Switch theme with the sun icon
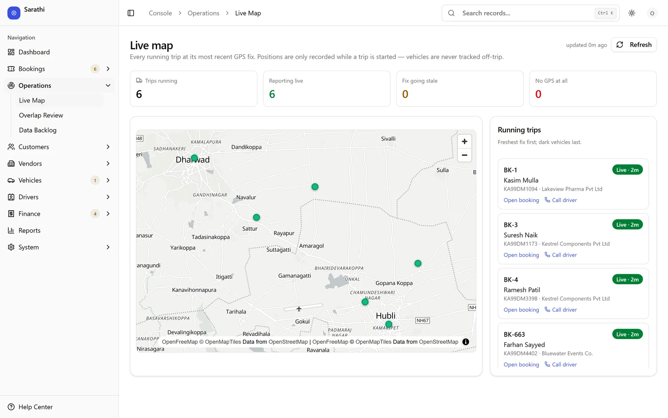Screen dimensions: 668x418 point(632,13)
